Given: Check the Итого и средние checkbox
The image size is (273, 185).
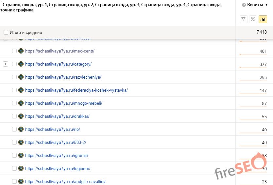Looking at the screenshot, I should [6, 32].
